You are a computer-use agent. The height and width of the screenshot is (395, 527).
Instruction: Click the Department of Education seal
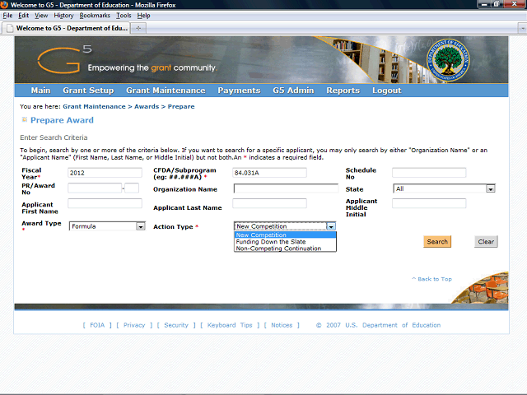[x=448, y=61]
